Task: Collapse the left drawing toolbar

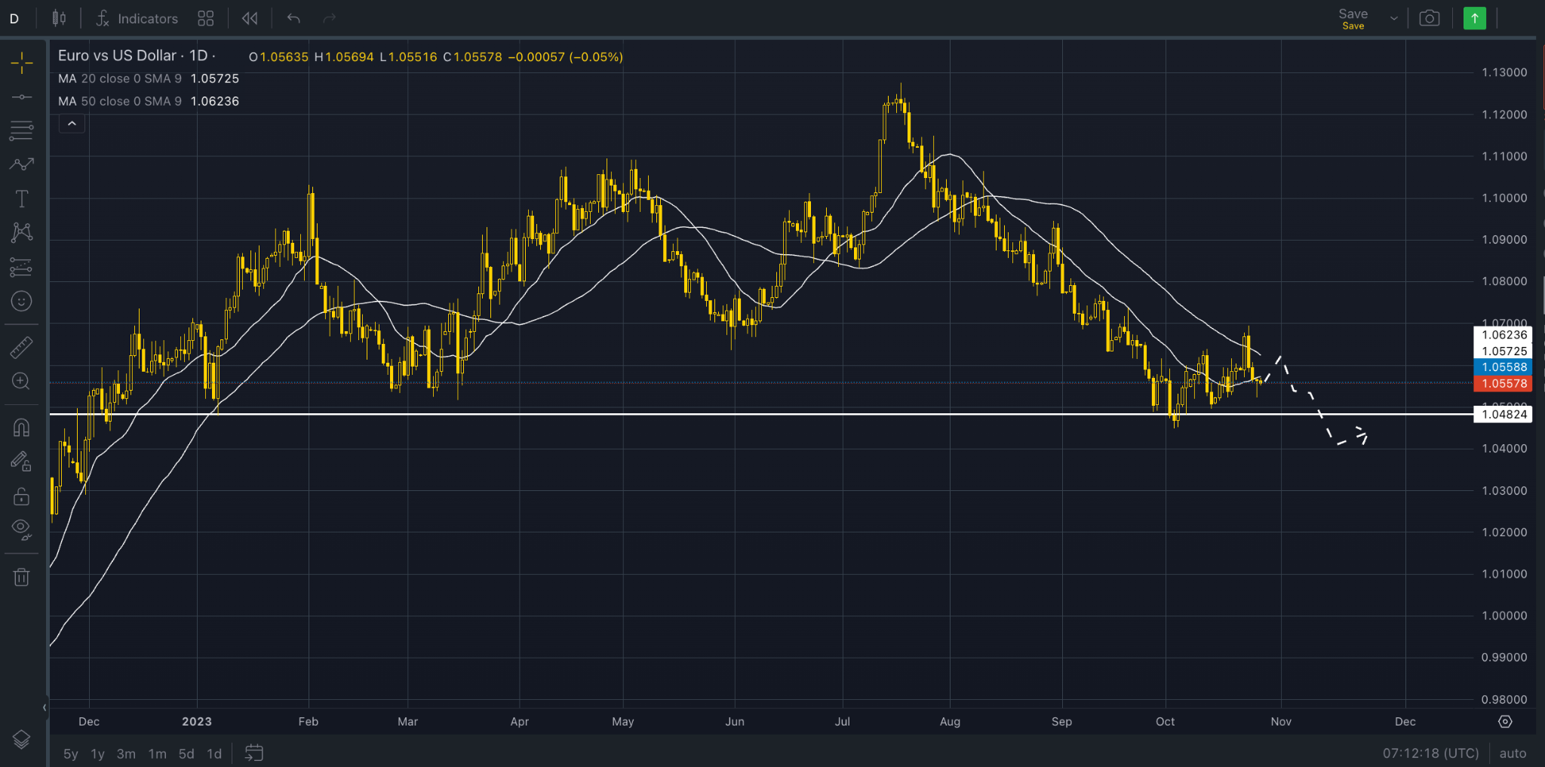Action: [x=45, y=707]
